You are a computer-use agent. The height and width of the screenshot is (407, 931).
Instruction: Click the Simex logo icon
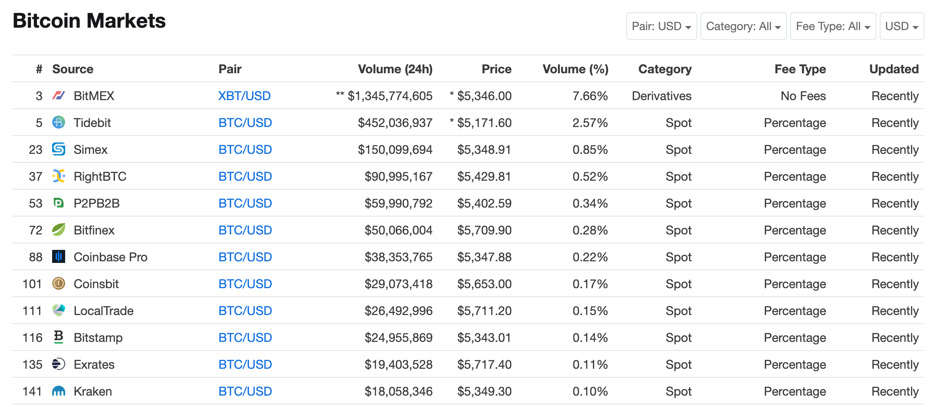[59, 149]
